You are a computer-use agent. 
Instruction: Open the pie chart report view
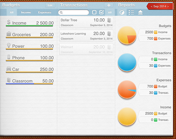122,12
